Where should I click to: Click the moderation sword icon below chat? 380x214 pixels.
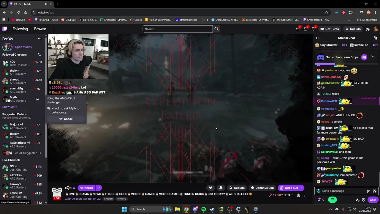click(x=357, y=200)
